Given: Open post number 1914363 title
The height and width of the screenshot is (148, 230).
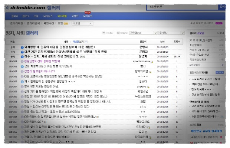Looking at the screenshot, I should [x=63, y=92].
